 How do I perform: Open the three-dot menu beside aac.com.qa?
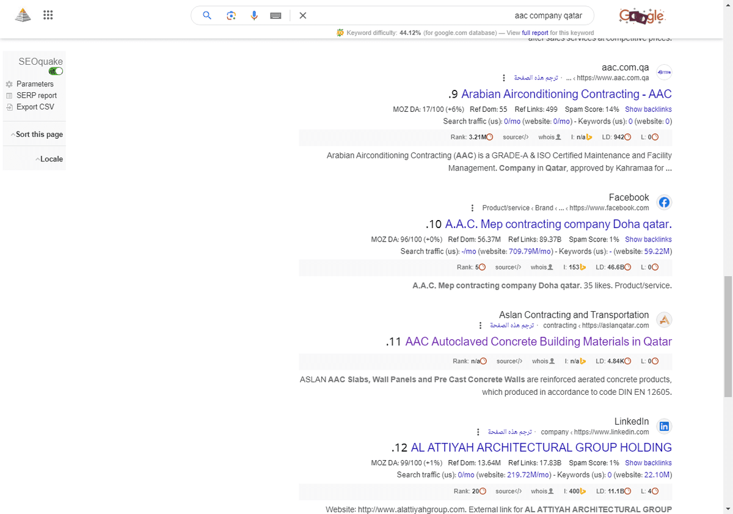pyautogui.click(x=504, y=78)
